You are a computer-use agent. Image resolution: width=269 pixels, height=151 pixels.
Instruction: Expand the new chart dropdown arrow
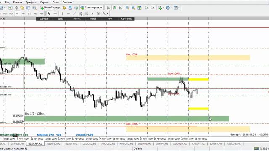coord(5,8)
